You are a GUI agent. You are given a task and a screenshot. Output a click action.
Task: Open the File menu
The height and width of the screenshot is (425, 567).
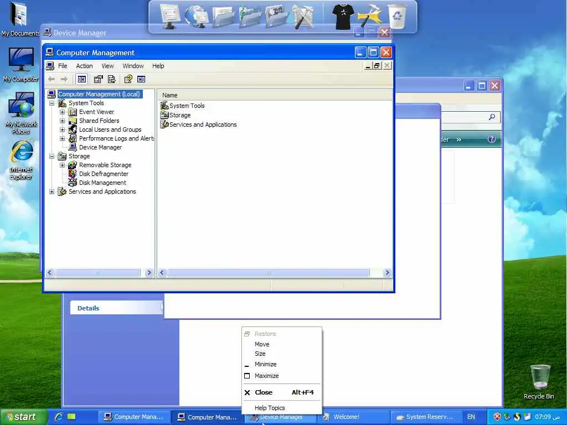(63, 66)
